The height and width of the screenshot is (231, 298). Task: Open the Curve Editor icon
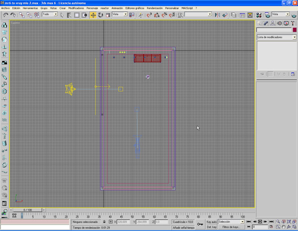tap(242, 15)
